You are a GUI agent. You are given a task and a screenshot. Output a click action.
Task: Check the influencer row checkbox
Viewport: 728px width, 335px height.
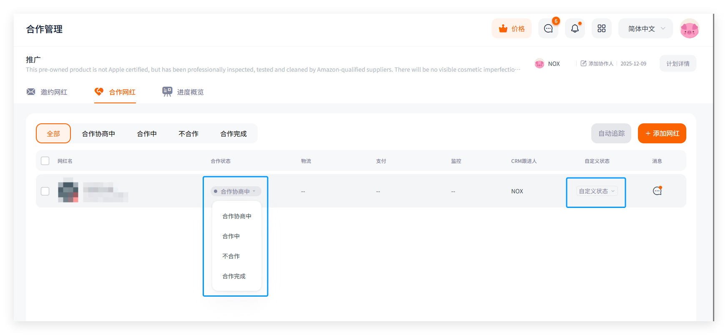tap(45, 191)
